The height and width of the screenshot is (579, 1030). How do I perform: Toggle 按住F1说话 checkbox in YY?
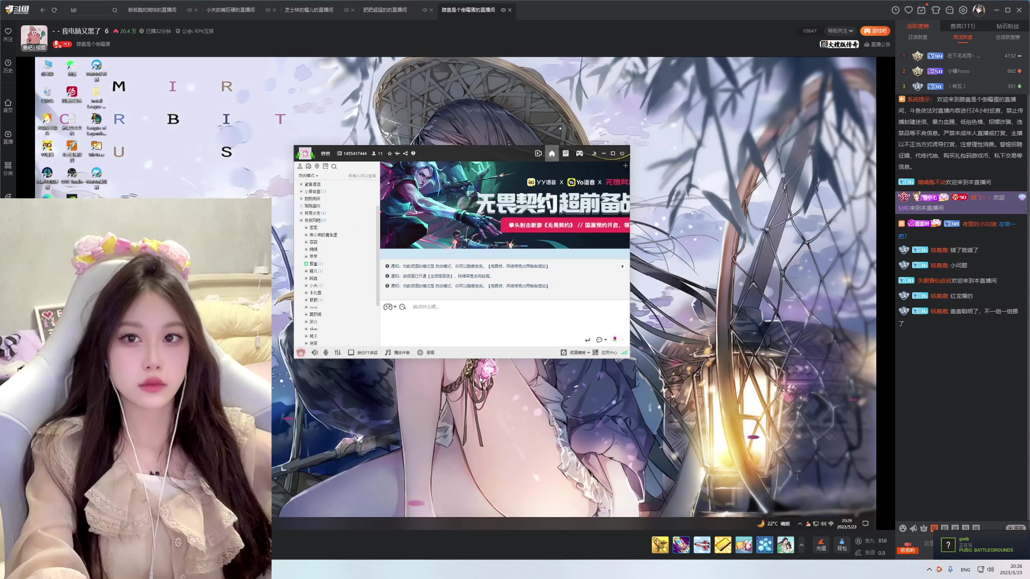click(351, 353)
